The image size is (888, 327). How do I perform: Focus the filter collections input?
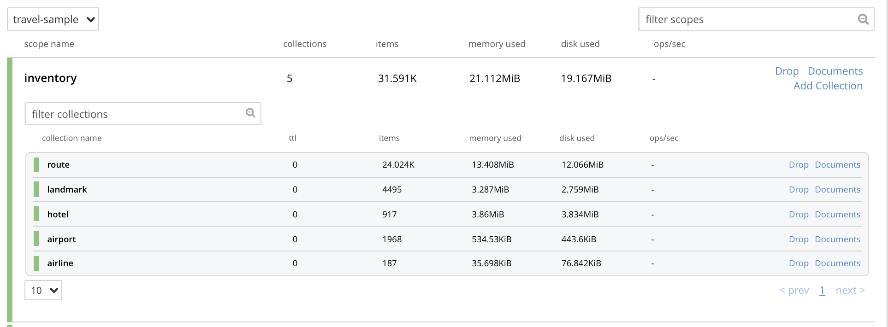(x=136, y=114)
